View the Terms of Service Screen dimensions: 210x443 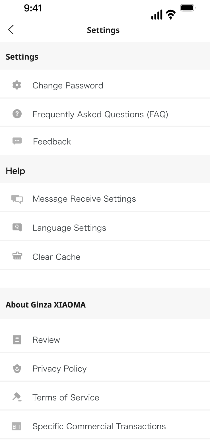point(66,398)
